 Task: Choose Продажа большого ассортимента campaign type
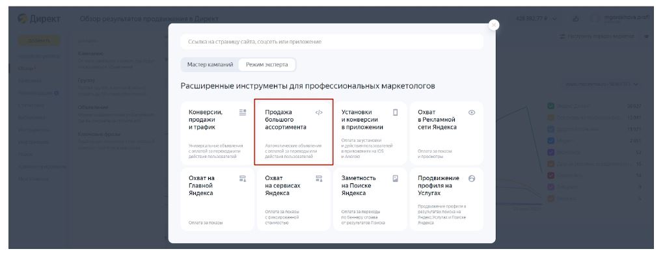tap(293, 132)
